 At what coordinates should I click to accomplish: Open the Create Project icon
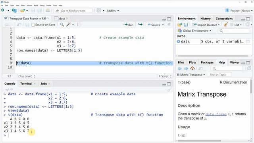click(x=14, y=11)
